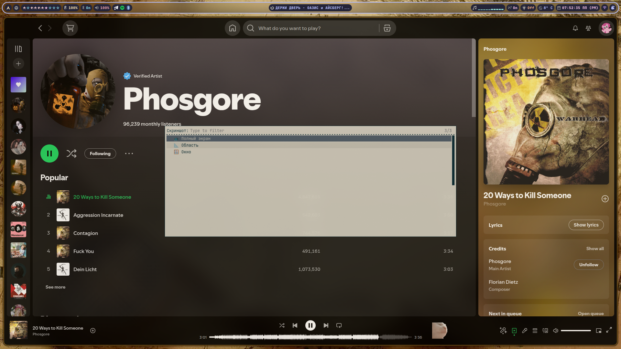Screen dimensions: 621x349
Task: Toggle shuffle in bottom player controls
Action: click(x=282, y=325)
